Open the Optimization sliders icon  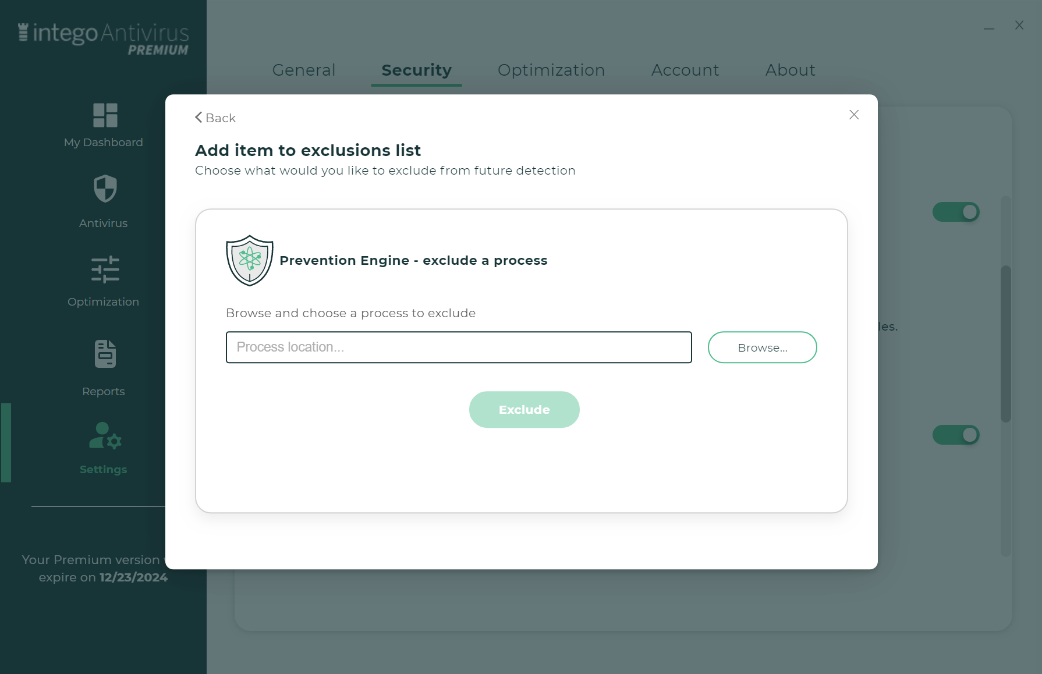pos(105,269)
